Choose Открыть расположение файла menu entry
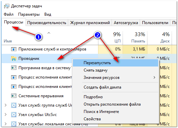The image size is (178, 128). pos(116,104)
